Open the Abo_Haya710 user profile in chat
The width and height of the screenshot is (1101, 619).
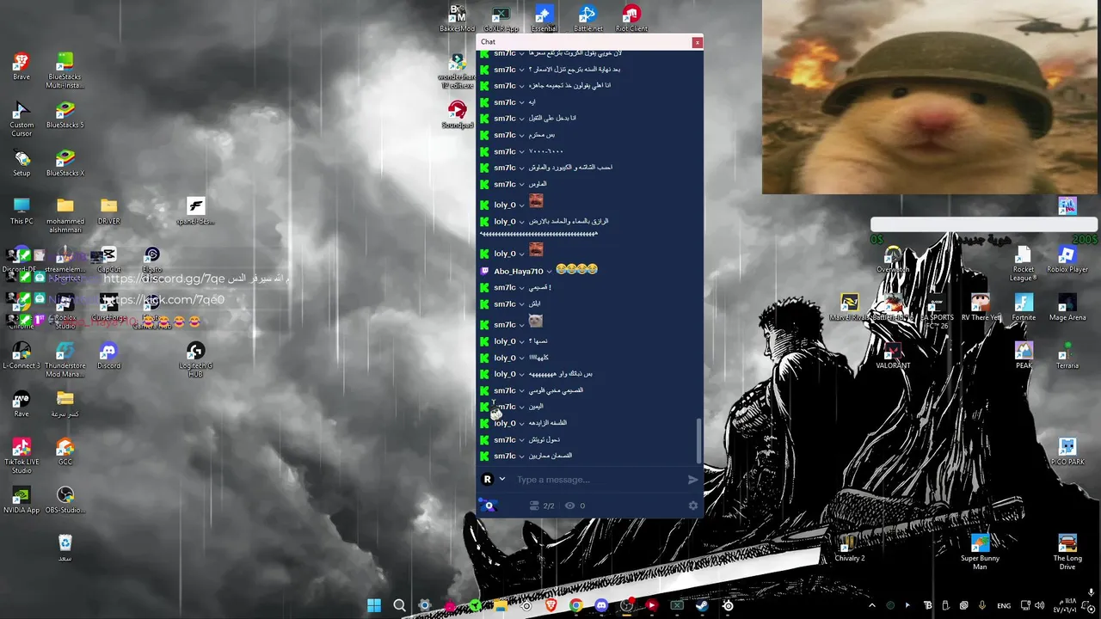pyautogui.click(x=518, y=272)
